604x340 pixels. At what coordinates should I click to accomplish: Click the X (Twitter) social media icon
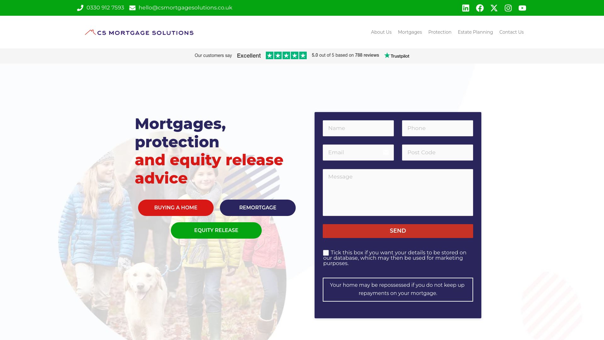point(494,8)
